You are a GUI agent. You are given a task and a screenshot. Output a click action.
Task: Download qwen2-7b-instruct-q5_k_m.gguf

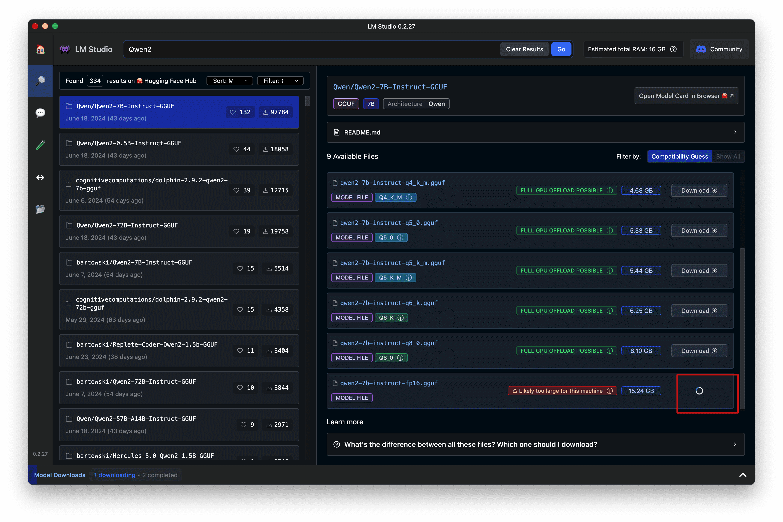tap(699, 271)
